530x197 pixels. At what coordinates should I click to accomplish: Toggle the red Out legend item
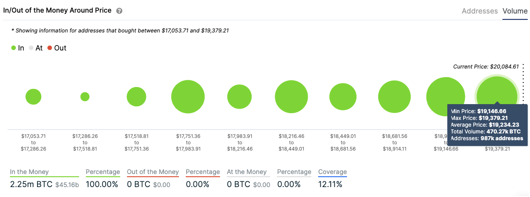(x=56, y=48)
